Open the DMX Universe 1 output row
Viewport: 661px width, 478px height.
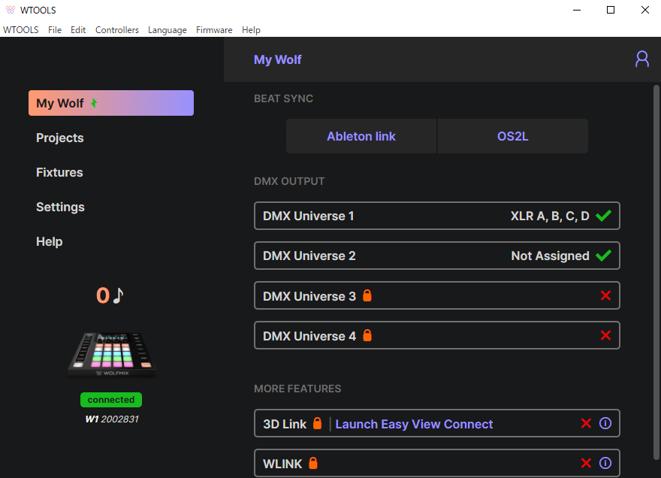[x=436, y=216]
